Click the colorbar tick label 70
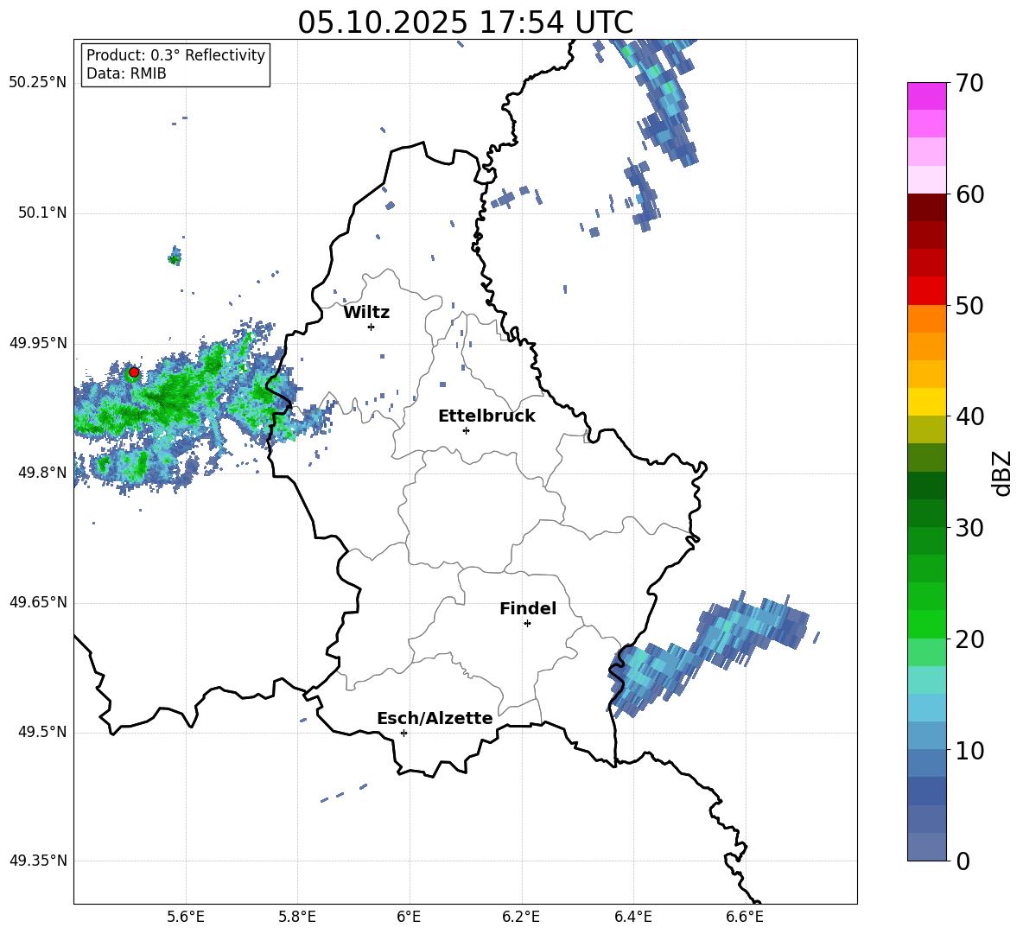Viewport: 1023px width, 934px height. [x=969, y=84]
